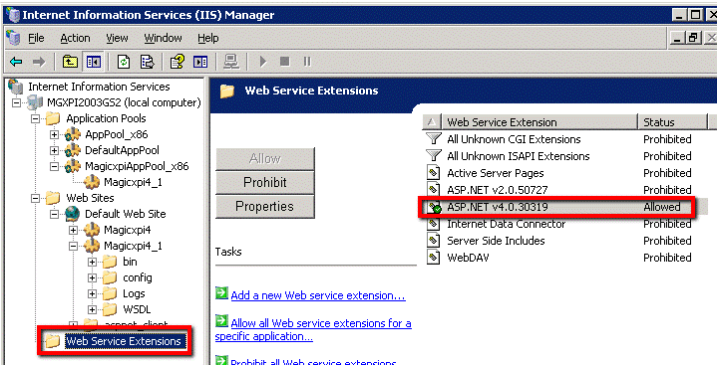Click the Help question mark toolbar icon
717x365 pixels.
click(x=178, y=61)
